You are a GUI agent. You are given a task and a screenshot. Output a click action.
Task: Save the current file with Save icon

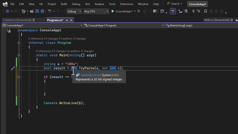coord(37,11)
